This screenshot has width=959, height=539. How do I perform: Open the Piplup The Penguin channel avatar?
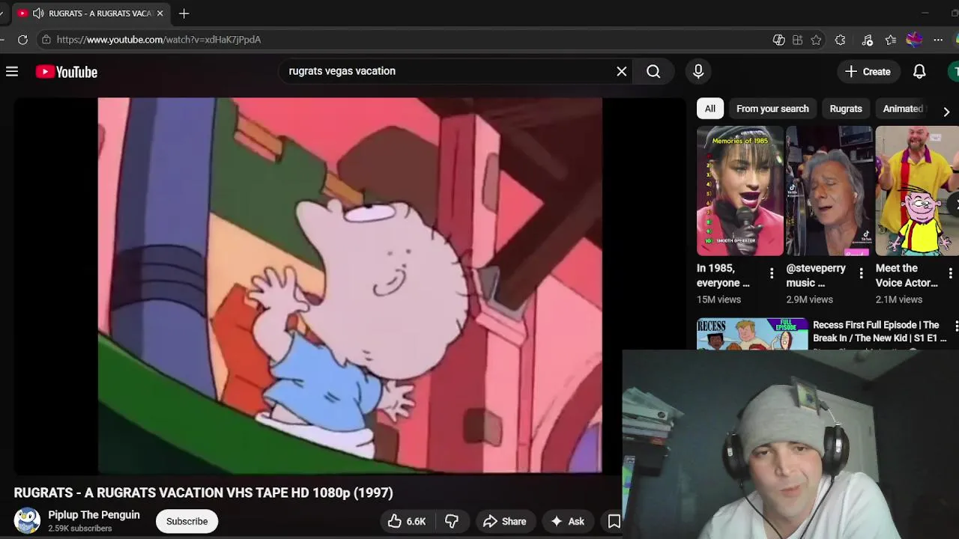click(x=27, y=520)
